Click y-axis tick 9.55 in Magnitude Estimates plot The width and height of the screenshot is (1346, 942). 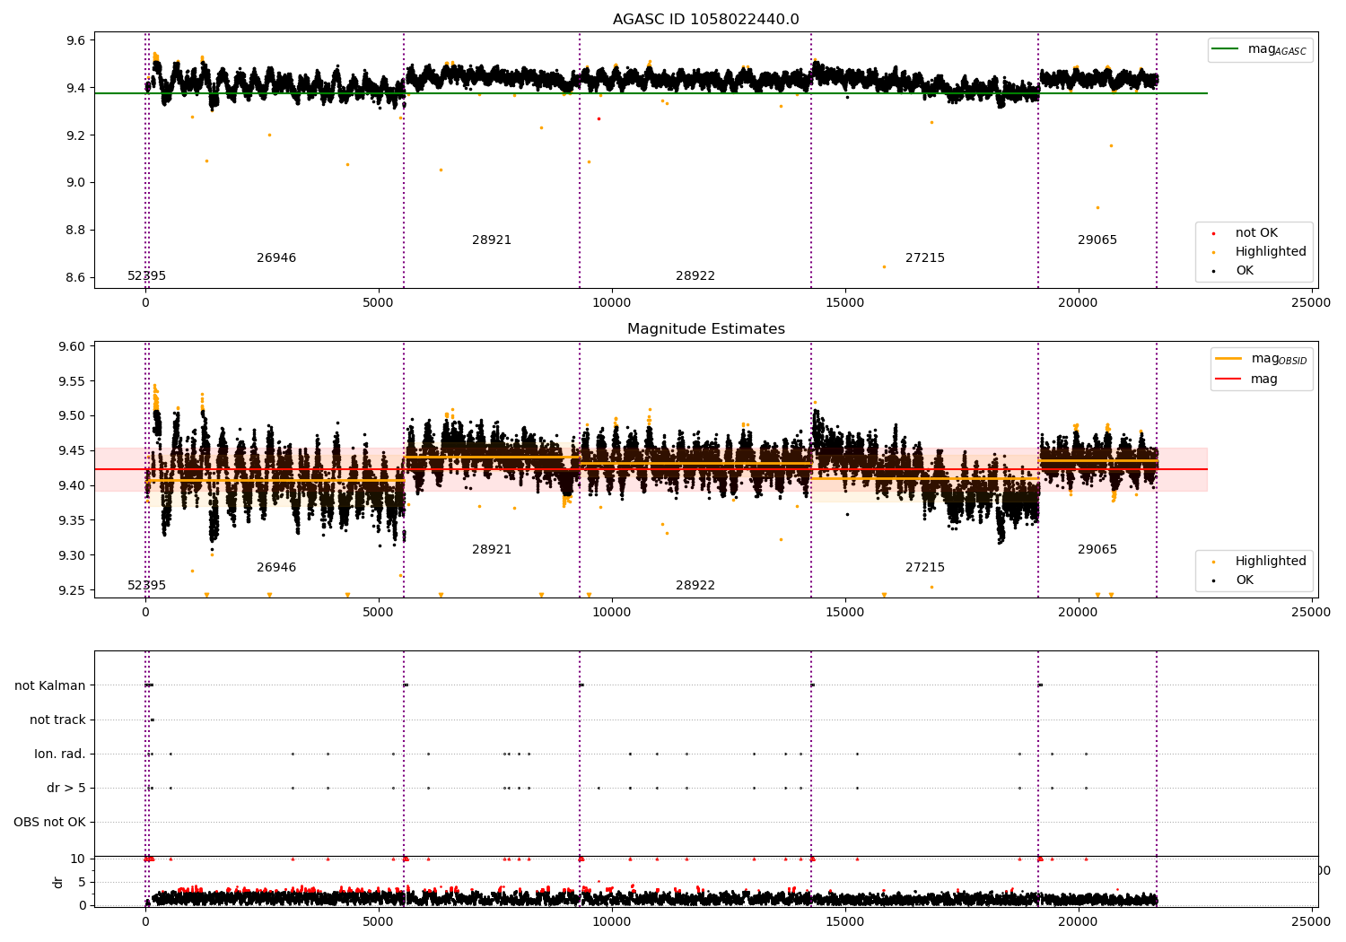(x=72, y=381)
